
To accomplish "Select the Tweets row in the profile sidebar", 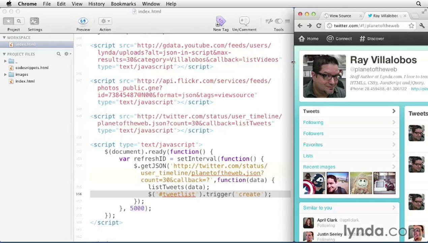I will [349, 111].
